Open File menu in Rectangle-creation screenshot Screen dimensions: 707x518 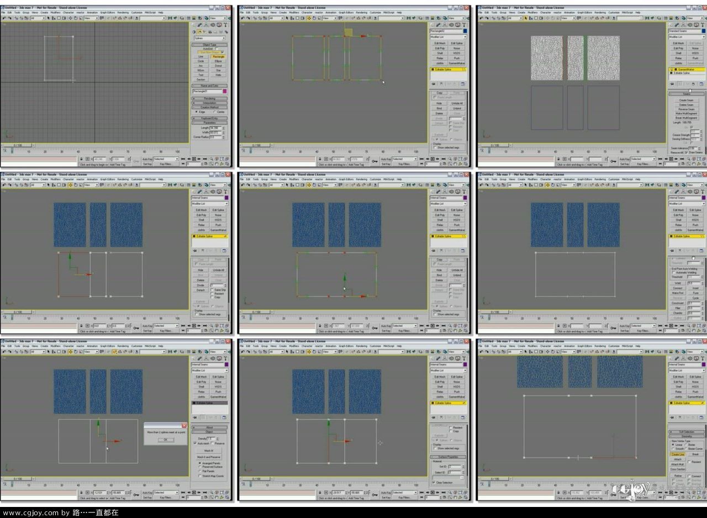(x=3, y=12)
